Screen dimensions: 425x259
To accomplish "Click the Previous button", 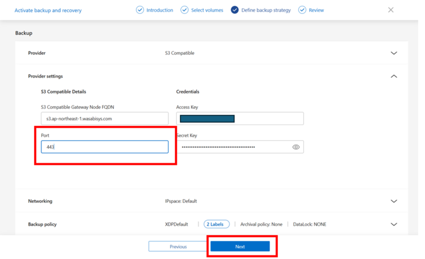I will tap(178, 247).
